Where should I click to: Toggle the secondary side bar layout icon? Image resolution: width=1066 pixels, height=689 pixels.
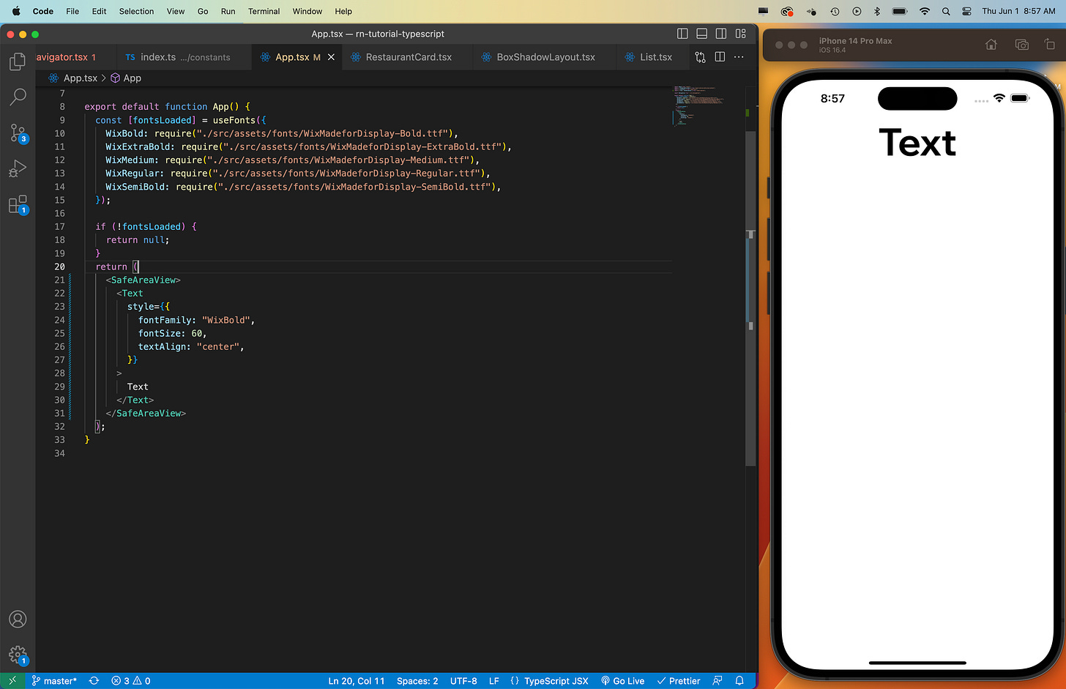[721, 34]
